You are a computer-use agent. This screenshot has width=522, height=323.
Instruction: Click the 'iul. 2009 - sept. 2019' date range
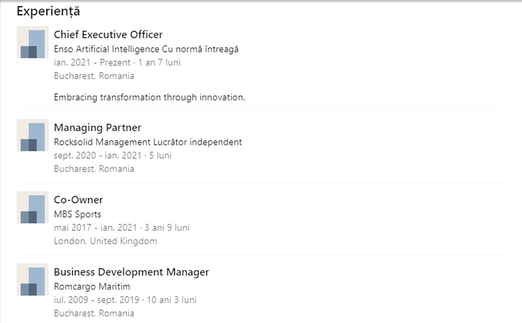click(x=97, y=300)
